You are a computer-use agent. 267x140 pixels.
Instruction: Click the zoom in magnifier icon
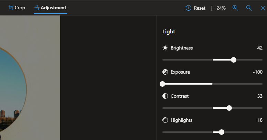click(x=235, y=8)
